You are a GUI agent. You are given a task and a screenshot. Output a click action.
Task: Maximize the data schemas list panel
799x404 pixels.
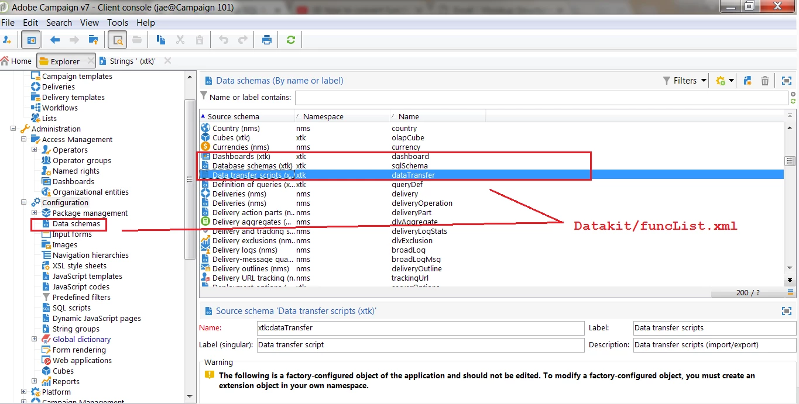(x=786, y=81)
